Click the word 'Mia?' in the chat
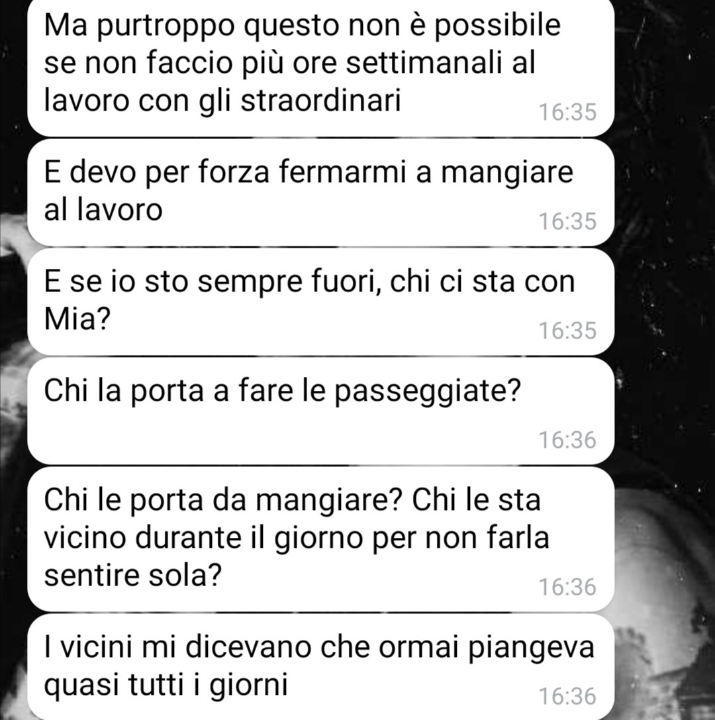This screenshot has width=715, height=720. (x=77, y=319)
